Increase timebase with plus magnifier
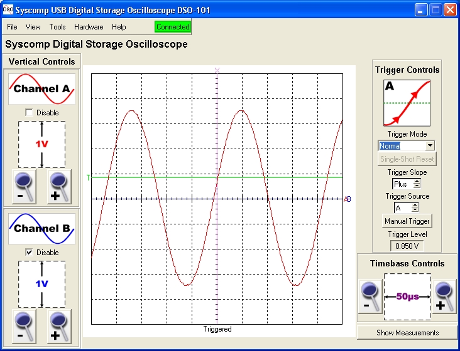The image size is (460, 351). tap(444, 296)
